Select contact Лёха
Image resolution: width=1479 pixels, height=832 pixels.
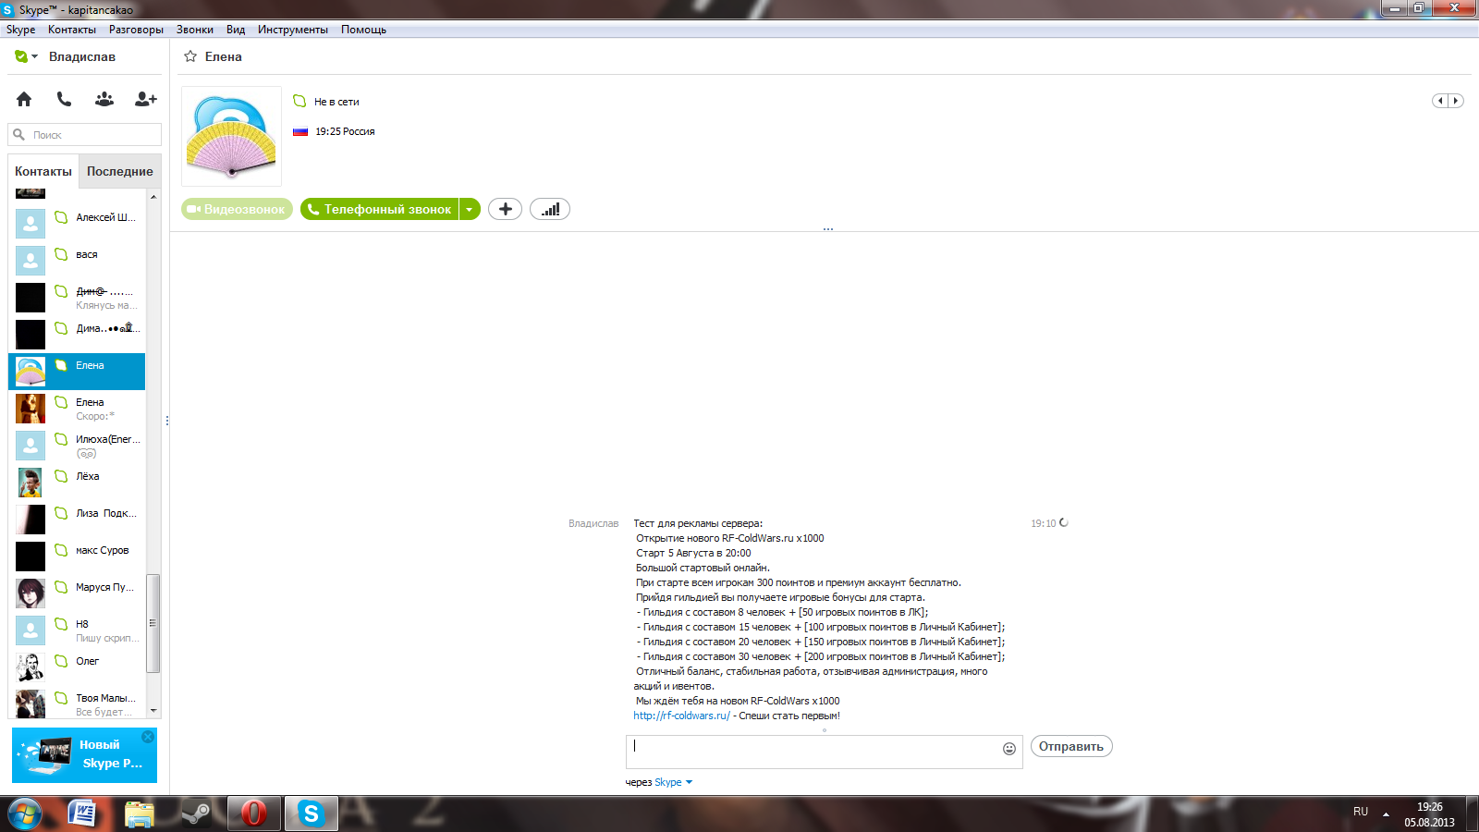77,483
